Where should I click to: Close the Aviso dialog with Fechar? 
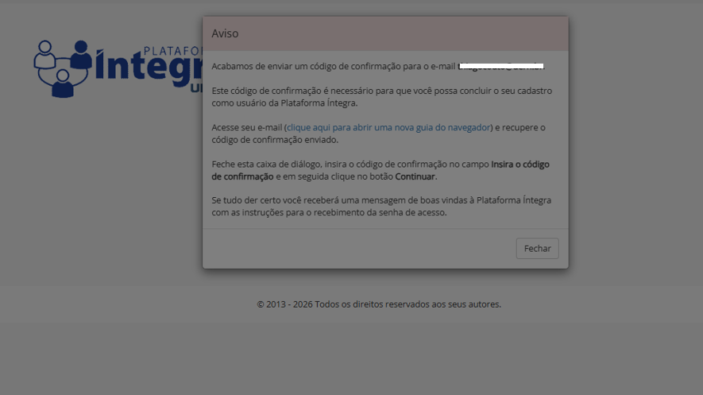point(537,249)
